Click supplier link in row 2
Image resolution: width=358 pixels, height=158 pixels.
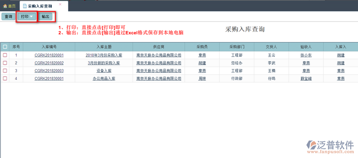tap(159, 63)
